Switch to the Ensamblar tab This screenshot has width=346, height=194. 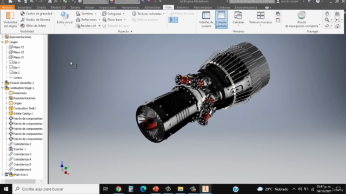click(25, 7)
